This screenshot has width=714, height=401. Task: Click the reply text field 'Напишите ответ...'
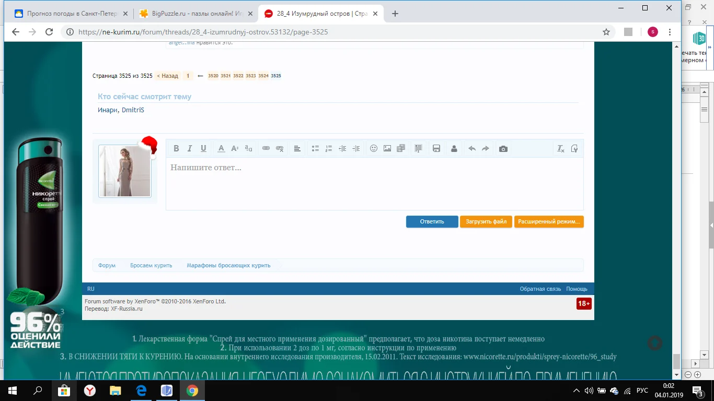click(x=375, y=184)
